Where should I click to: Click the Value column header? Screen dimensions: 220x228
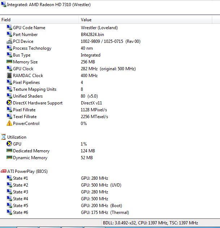coord(145,19)
